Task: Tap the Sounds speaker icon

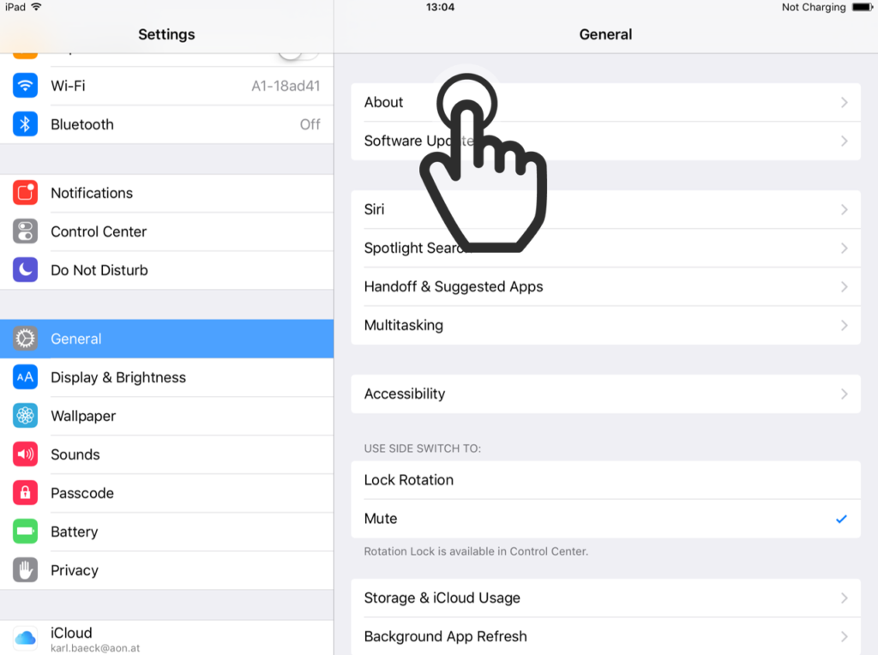Action: [x=25, y=454]
